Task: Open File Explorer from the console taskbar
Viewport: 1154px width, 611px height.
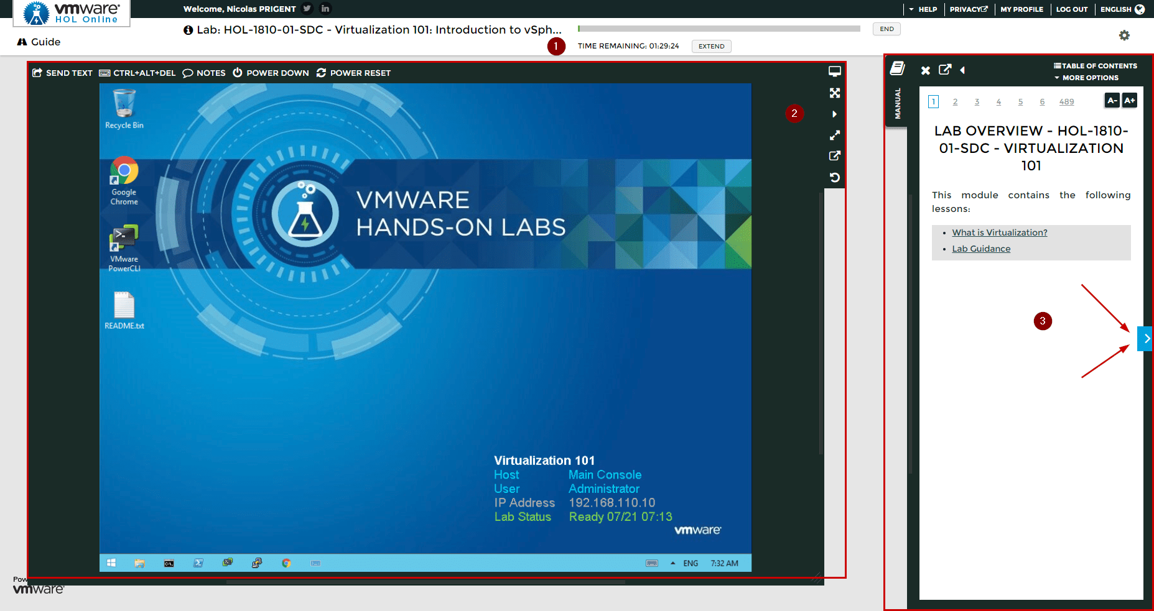Action: pos(140,563)
